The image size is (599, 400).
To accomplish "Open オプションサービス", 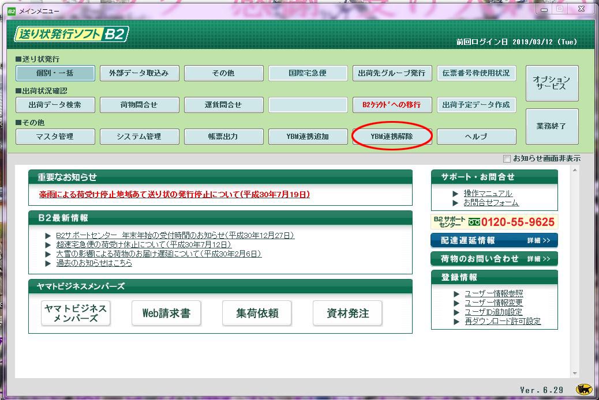I will (552, 83).
